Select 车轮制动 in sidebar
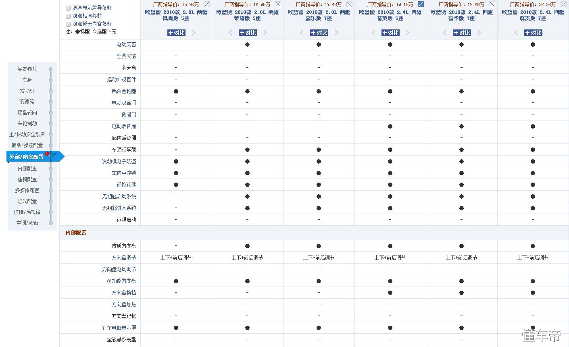This screenshot has height=347, width=569. click(27, 123)
